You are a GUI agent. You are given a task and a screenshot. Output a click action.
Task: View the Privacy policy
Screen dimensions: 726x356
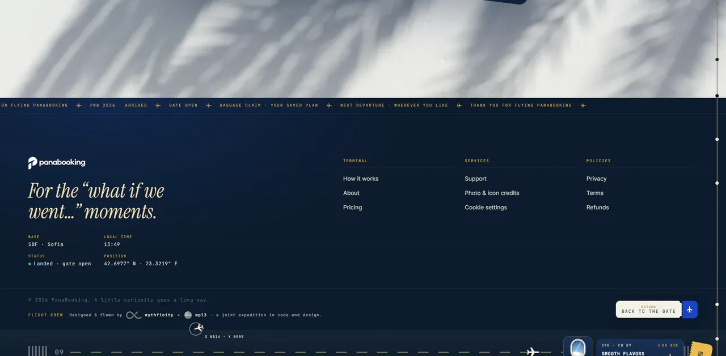click(x=596, y=179)
